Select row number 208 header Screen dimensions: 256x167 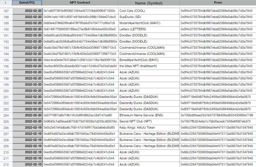(6, 140)
